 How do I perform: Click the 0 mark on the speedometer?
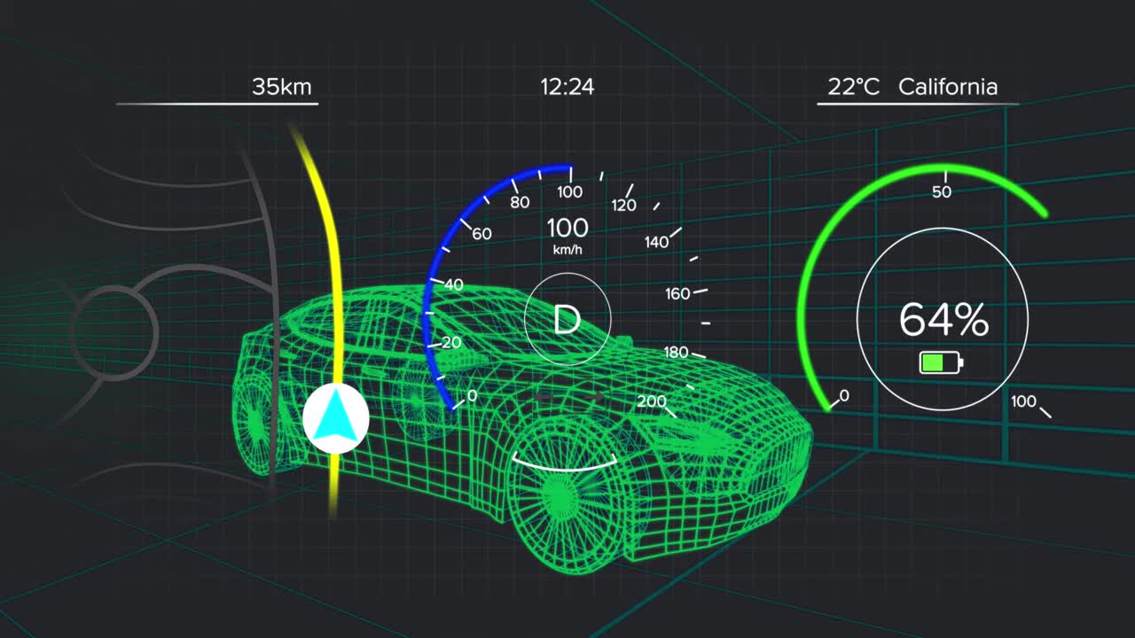tap(471, 395)
